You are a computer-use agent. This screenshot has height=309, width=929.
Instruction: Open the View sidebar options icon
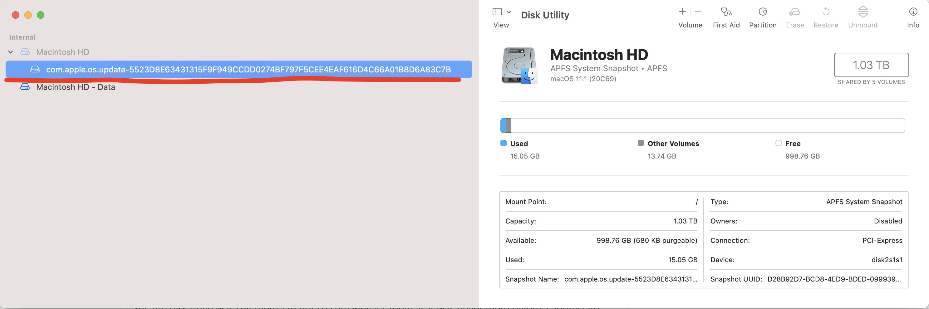pos(497,12)
